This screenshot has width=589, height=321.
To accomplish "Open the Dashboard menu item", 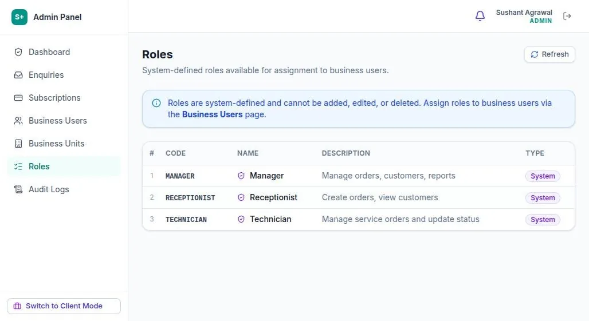I will click(x=64, y=52).
